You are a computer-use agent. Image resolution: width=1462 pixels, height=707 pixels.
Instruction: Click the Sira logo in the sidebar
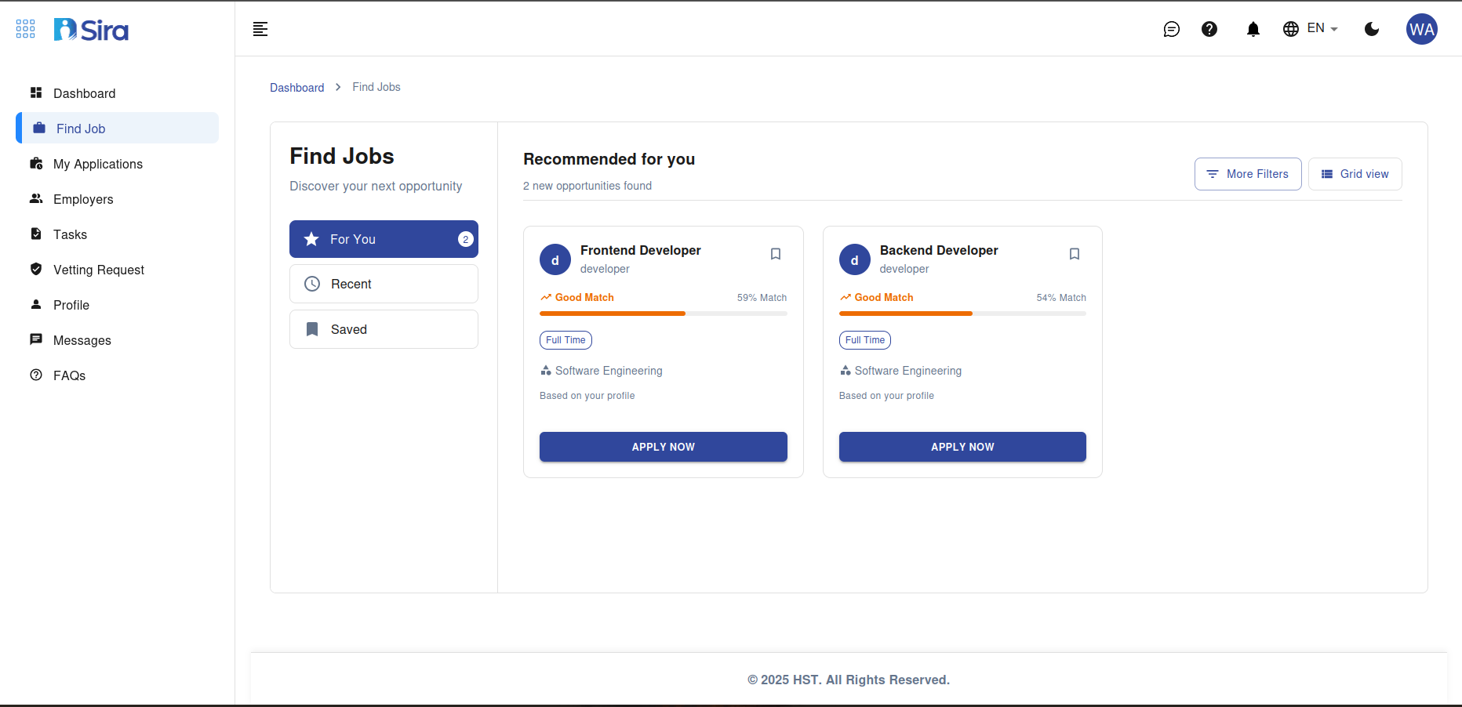(x=90, y=29)
